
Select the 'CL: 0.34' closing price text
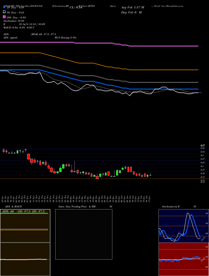tap(76, 8)
